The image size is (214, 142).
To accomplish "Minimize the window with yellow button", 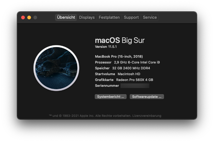I will coord(29,17).
